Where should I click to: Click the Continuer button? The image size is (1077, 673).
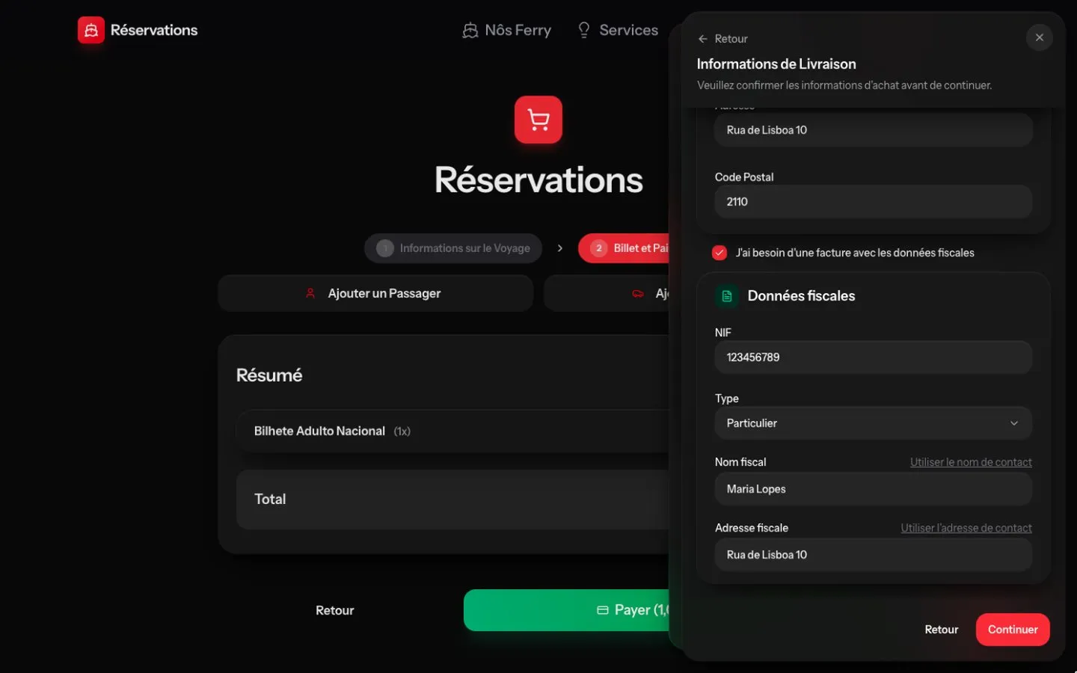1013,630
